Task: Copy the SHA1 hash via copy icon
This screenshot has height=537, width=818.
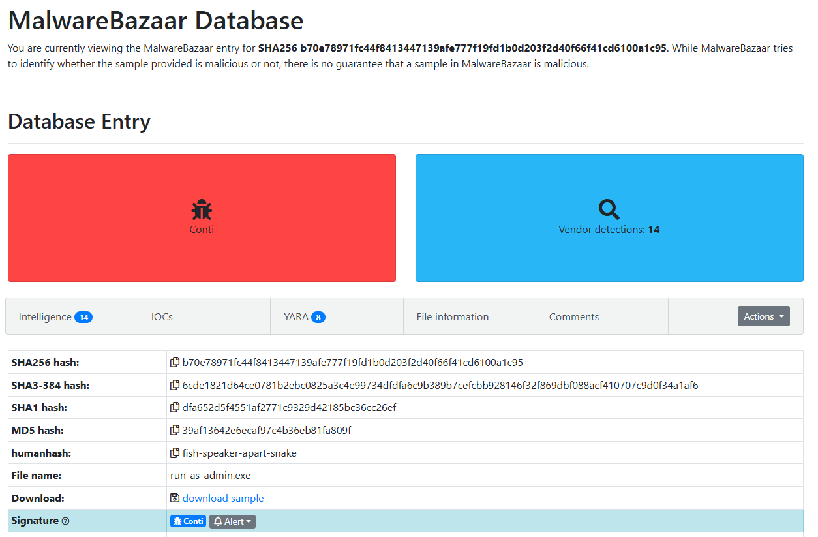Action: 175,408
